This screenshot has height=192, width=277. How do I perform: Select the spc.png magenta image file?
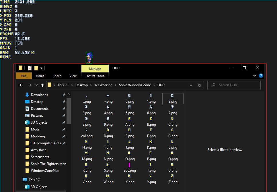point(129,165)
